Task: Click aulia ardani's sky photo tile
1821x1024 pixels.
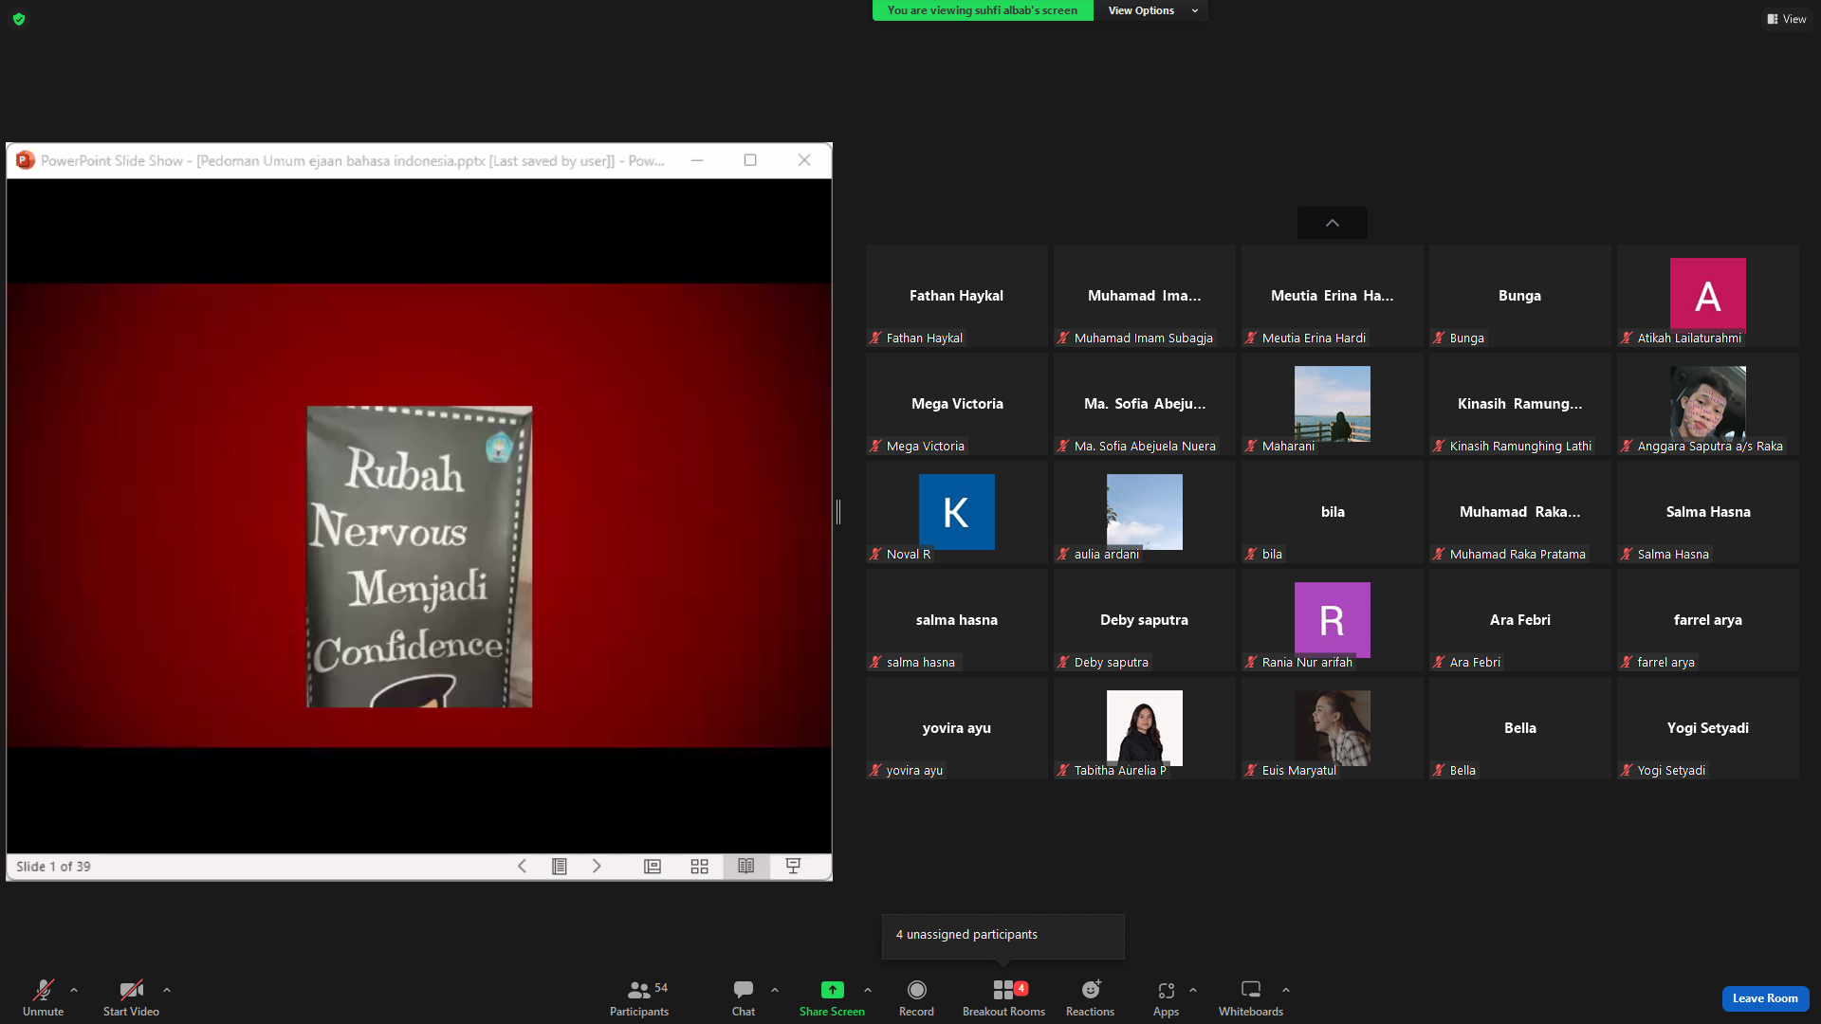Action: click(1145, 512)
